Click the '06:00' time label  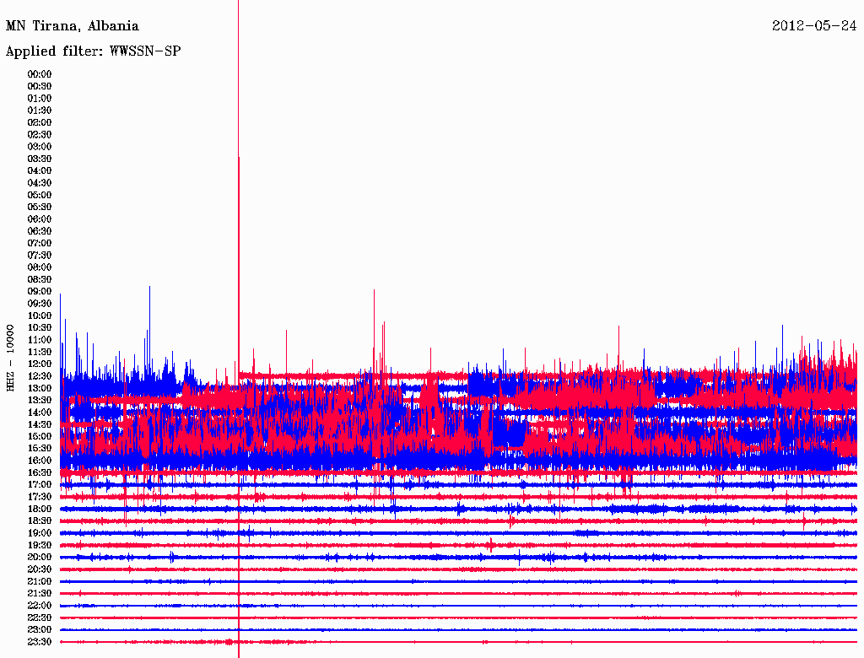[x=40, y=218]
